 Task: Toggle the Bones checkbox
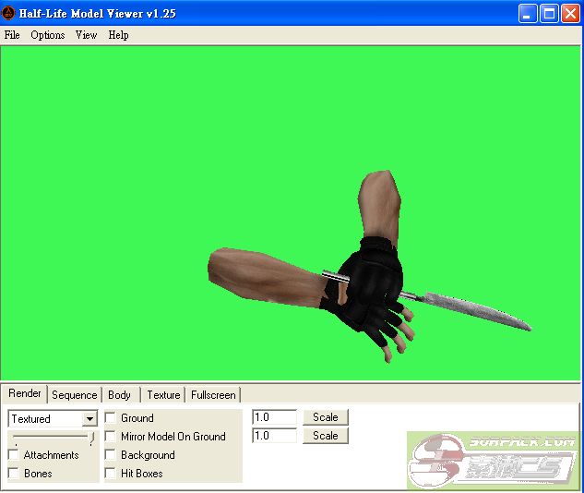(x=14, y=474)
